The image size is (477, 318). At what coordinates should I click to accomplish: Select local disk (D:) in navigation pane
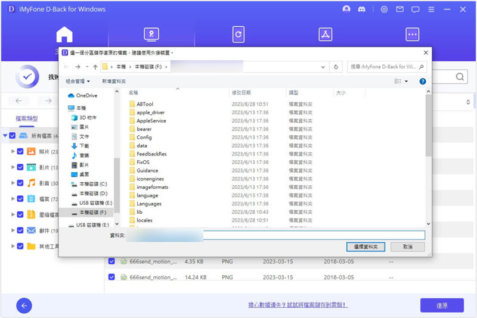(x=89, y=193)
